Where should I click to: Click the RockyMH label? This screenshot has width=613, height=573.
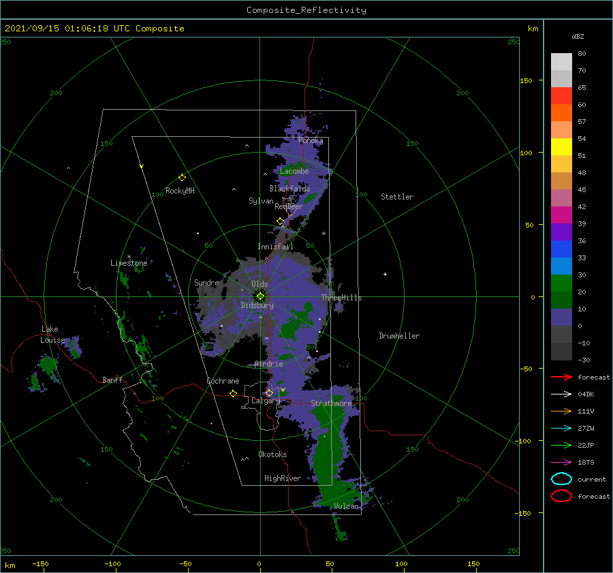coord(180,191)
